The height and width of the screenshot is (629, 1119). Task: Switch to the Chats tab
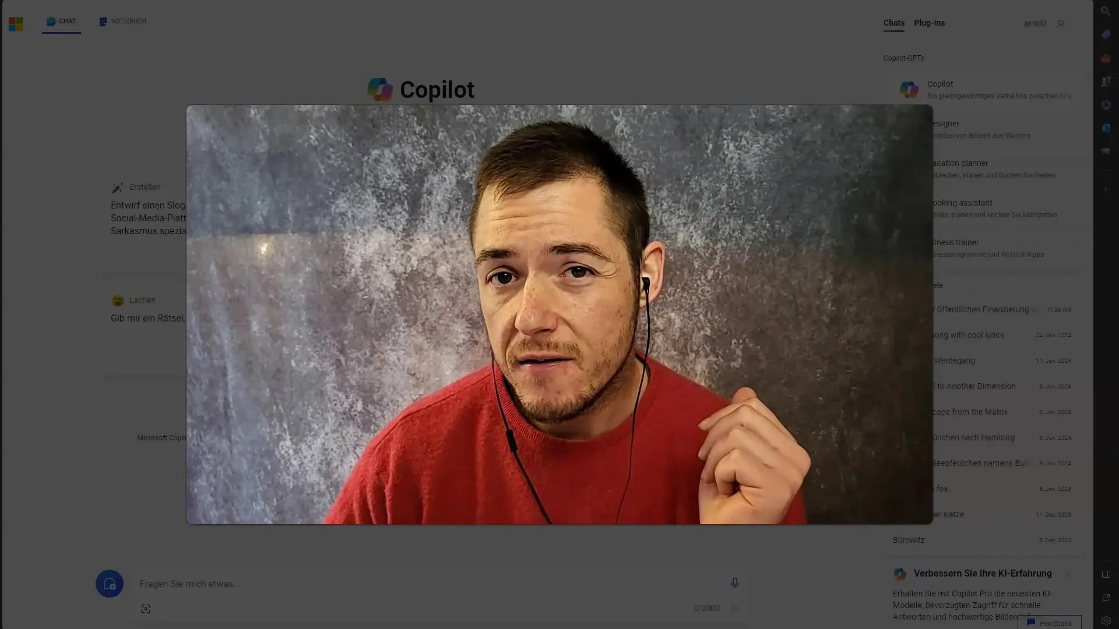pos(895,23)
